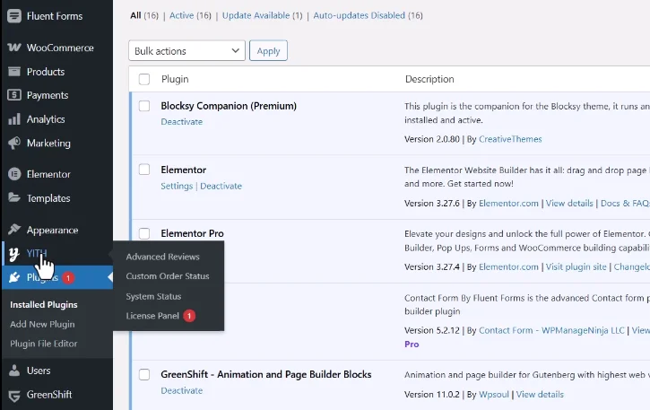Check the Elementor Pro plugin checkbox
650x410 pixels.
pos(144,233)
